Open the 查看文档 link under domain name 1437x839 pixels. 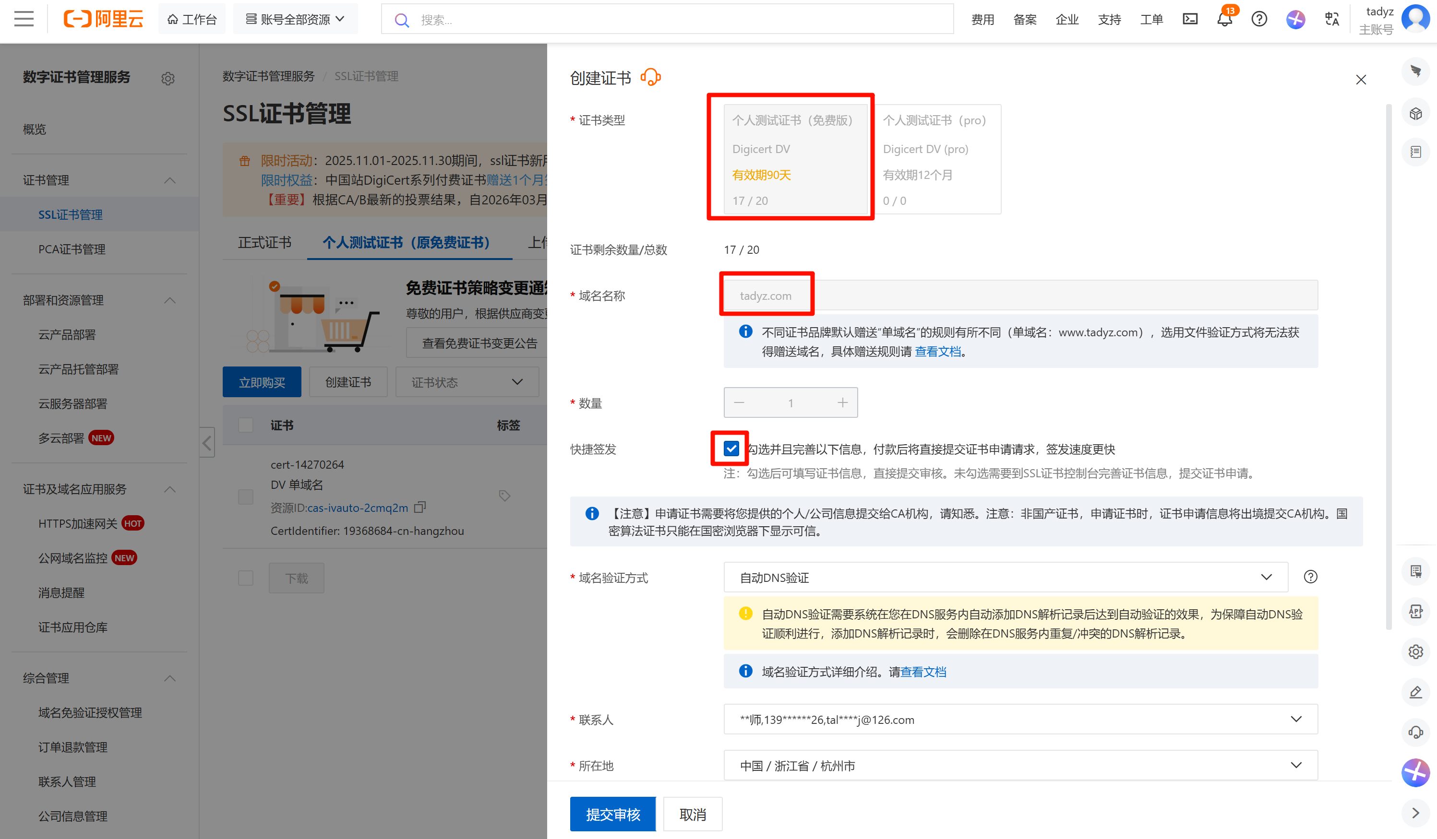pos(938,352)
